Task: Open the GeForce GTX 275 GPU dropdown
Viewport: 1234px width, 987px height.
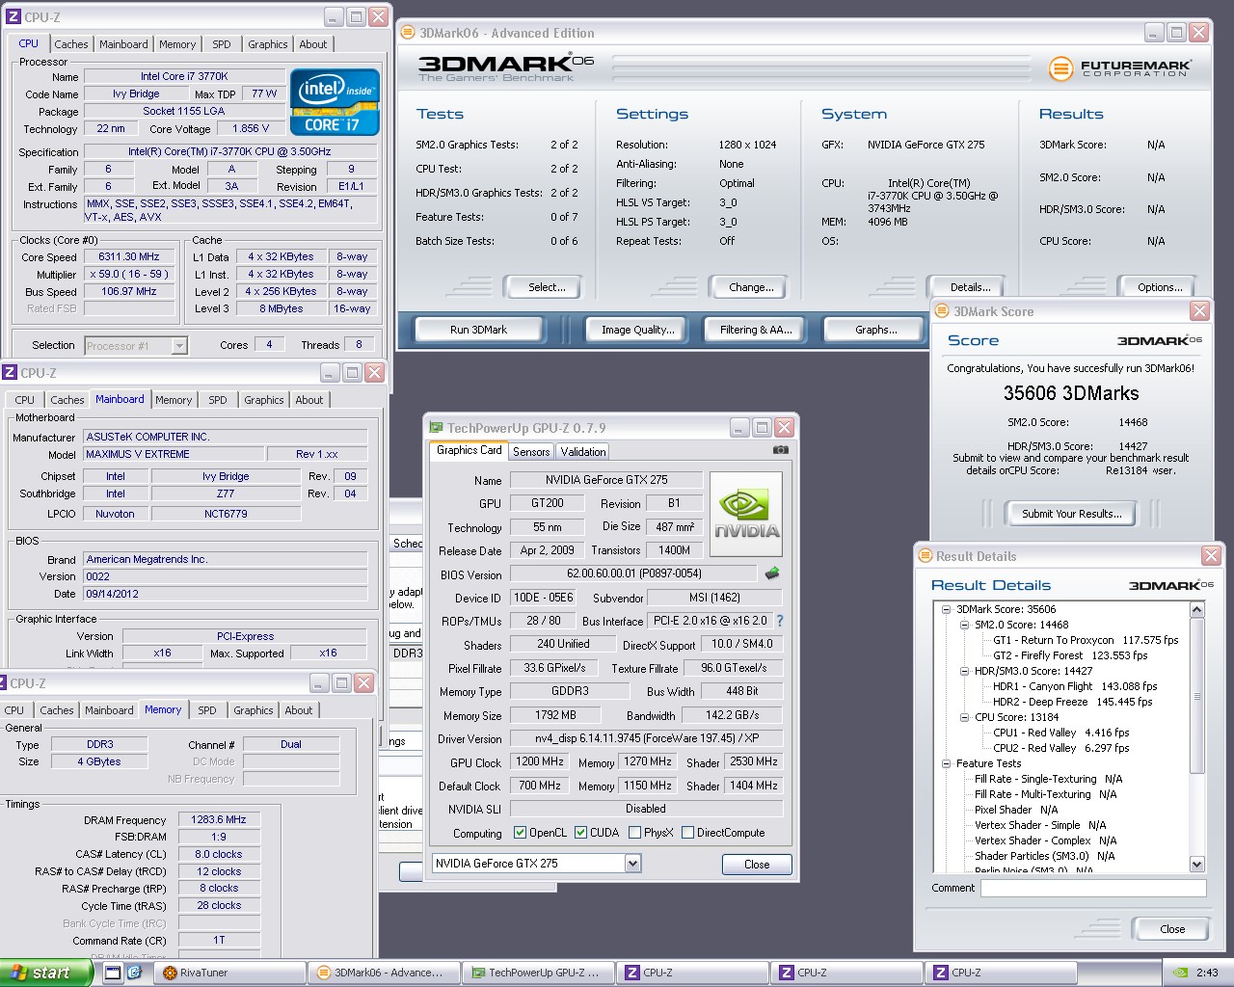Action: coord(632,864)
